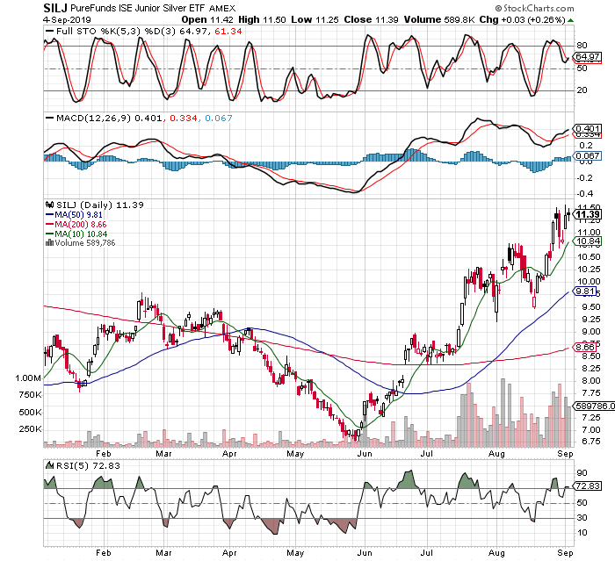
Task: Click the MA(10) 10.84 legend entry
Action: pyautogui.click(x=76, y=234)
